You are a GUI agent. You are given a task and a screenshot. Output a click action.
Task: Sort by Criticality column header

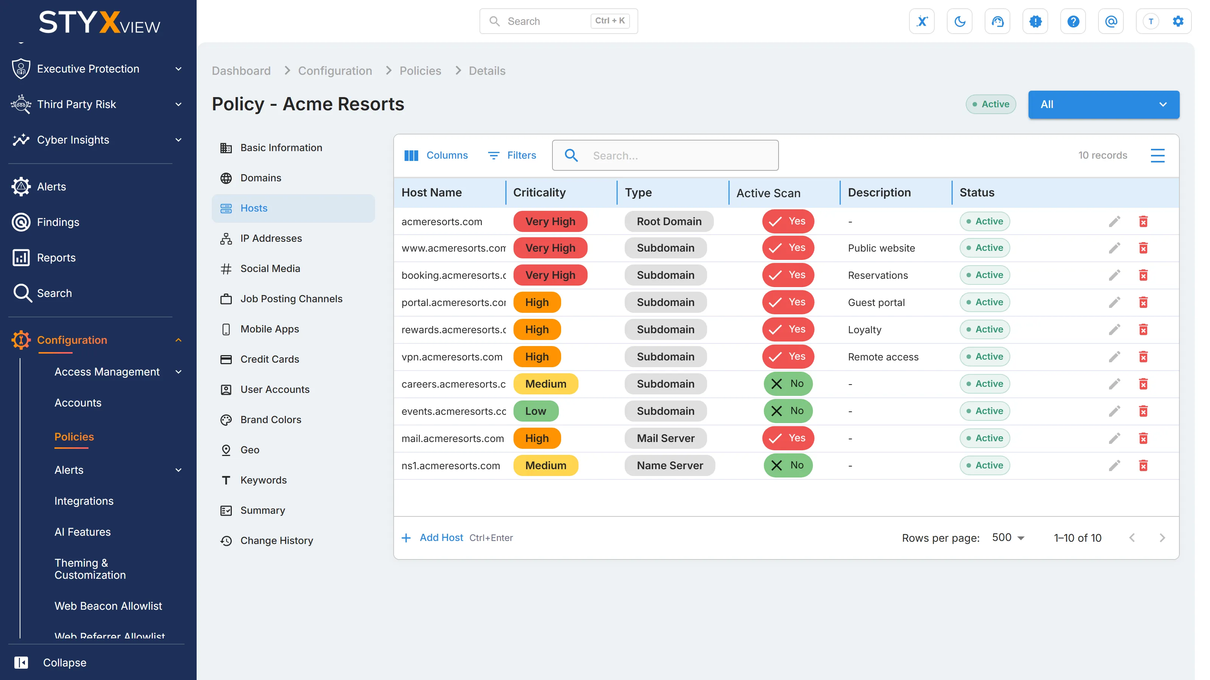click(x=539, y=192)
